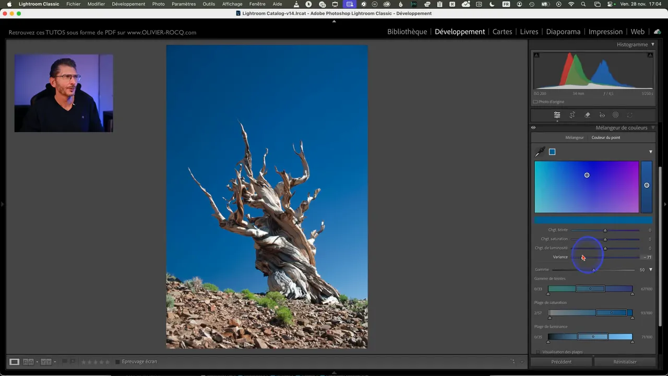The height and width of the screenshot is (376, 668).
Task: Check the Epreuvage écran option
Action: 117,362
